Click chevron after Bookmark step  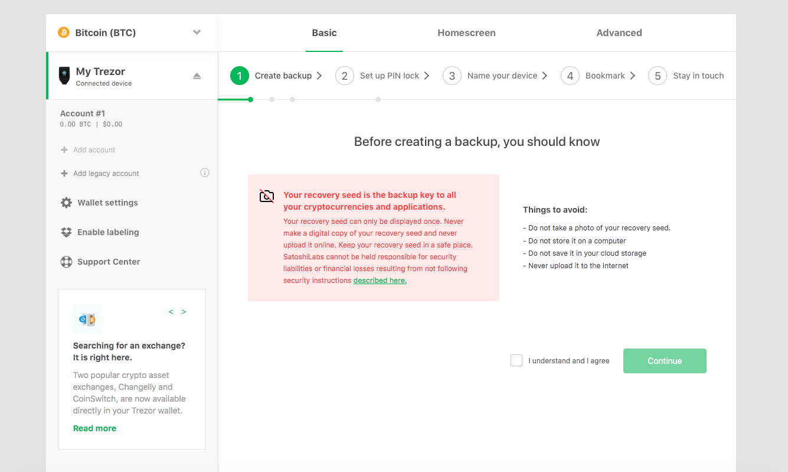[x=633, y=76]
